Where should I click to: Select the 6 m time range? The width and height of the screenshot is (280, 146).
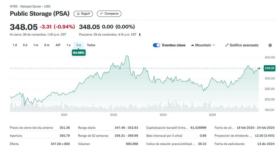(47, 45)
